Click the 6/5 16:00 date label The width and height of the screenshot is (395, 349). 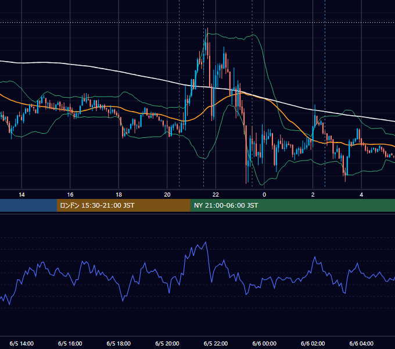tap(70, 343)
